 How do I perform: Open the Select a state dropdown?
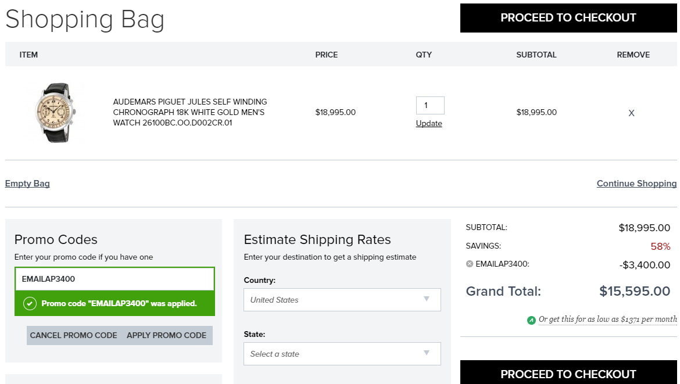tap(342, 354)
